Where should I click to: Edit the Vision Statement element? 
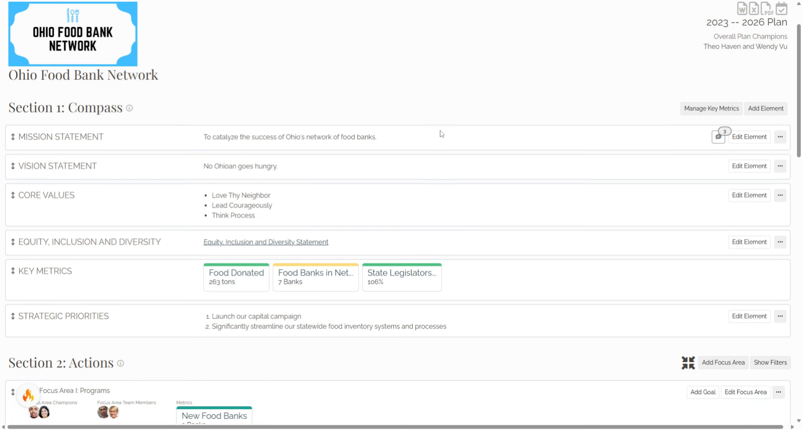click(749, 166)
